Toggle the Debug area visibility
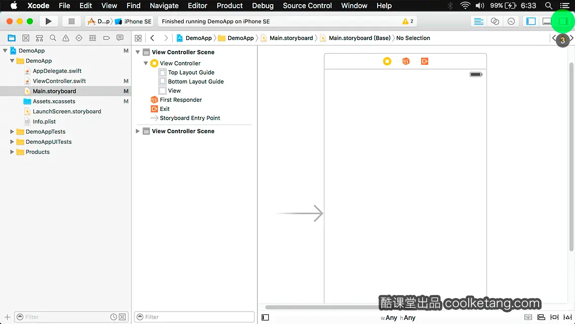Screen dimensions: 575x324 pyautogui.click(x=547, y=21)
